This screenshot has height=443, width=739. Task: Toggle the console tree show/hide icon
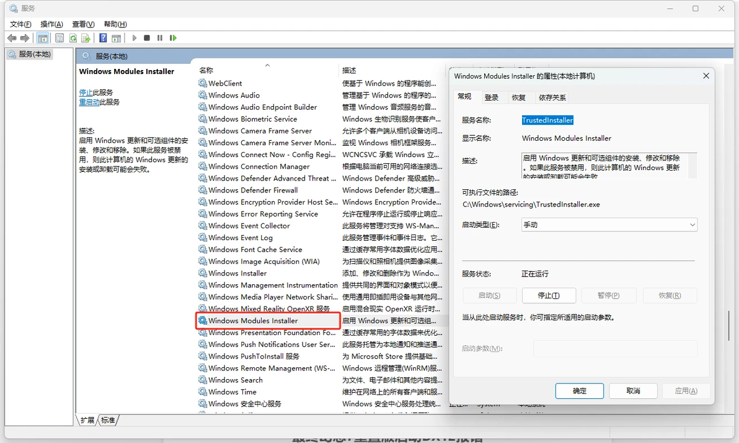click(x=43, y=38)
